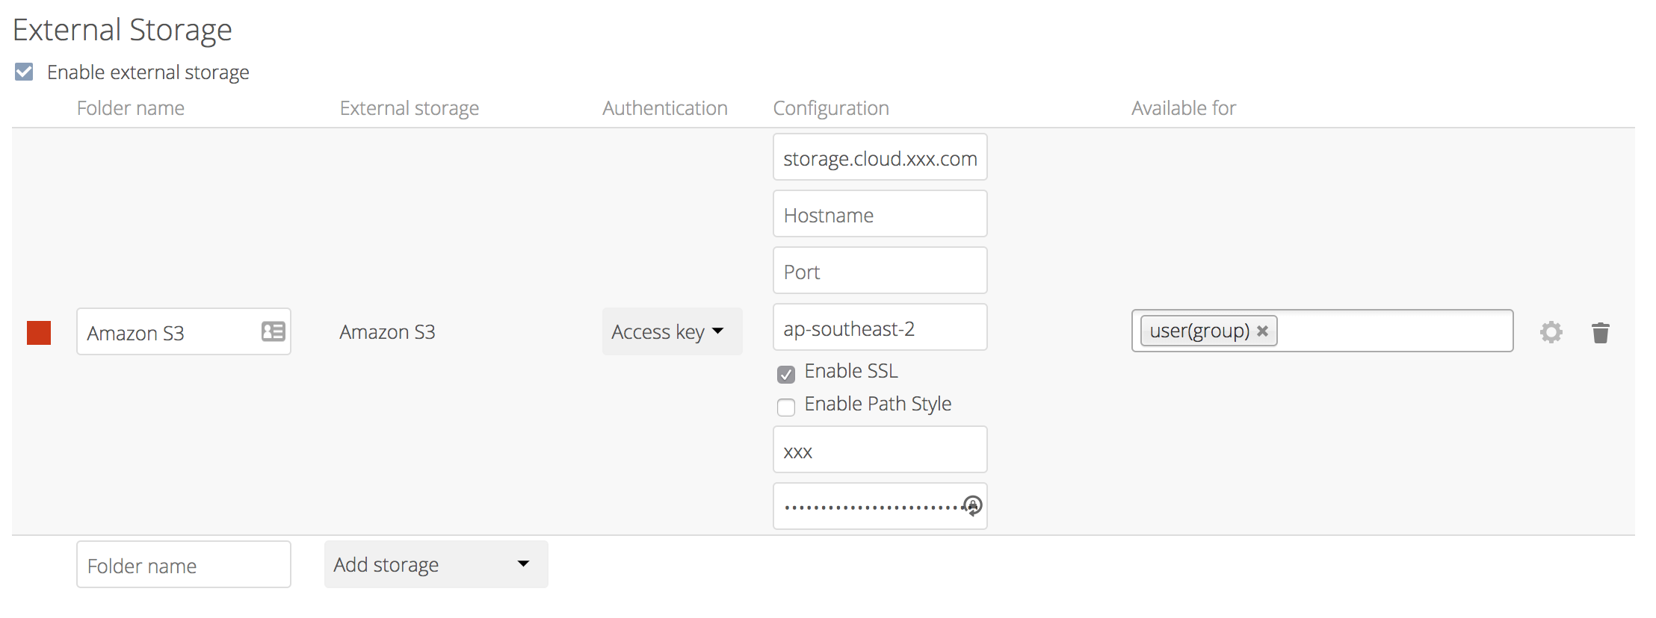Click the External Storage page heading

[123, 30]
